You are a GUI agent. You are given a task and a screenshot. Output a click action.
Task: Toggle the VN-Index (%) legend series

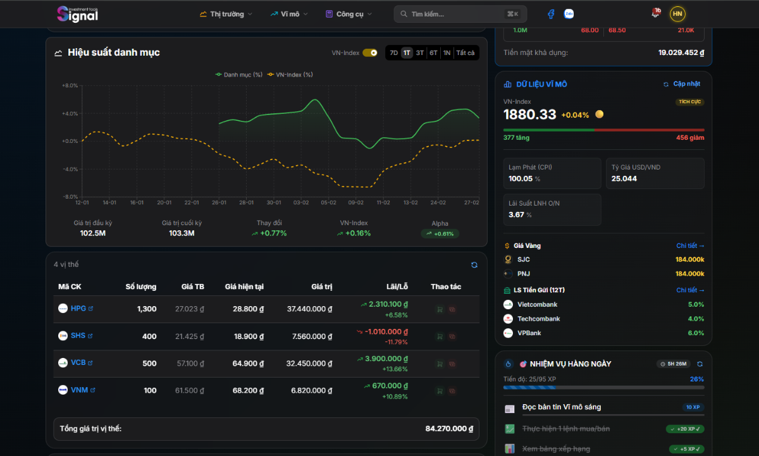click(x=290, y=75)
